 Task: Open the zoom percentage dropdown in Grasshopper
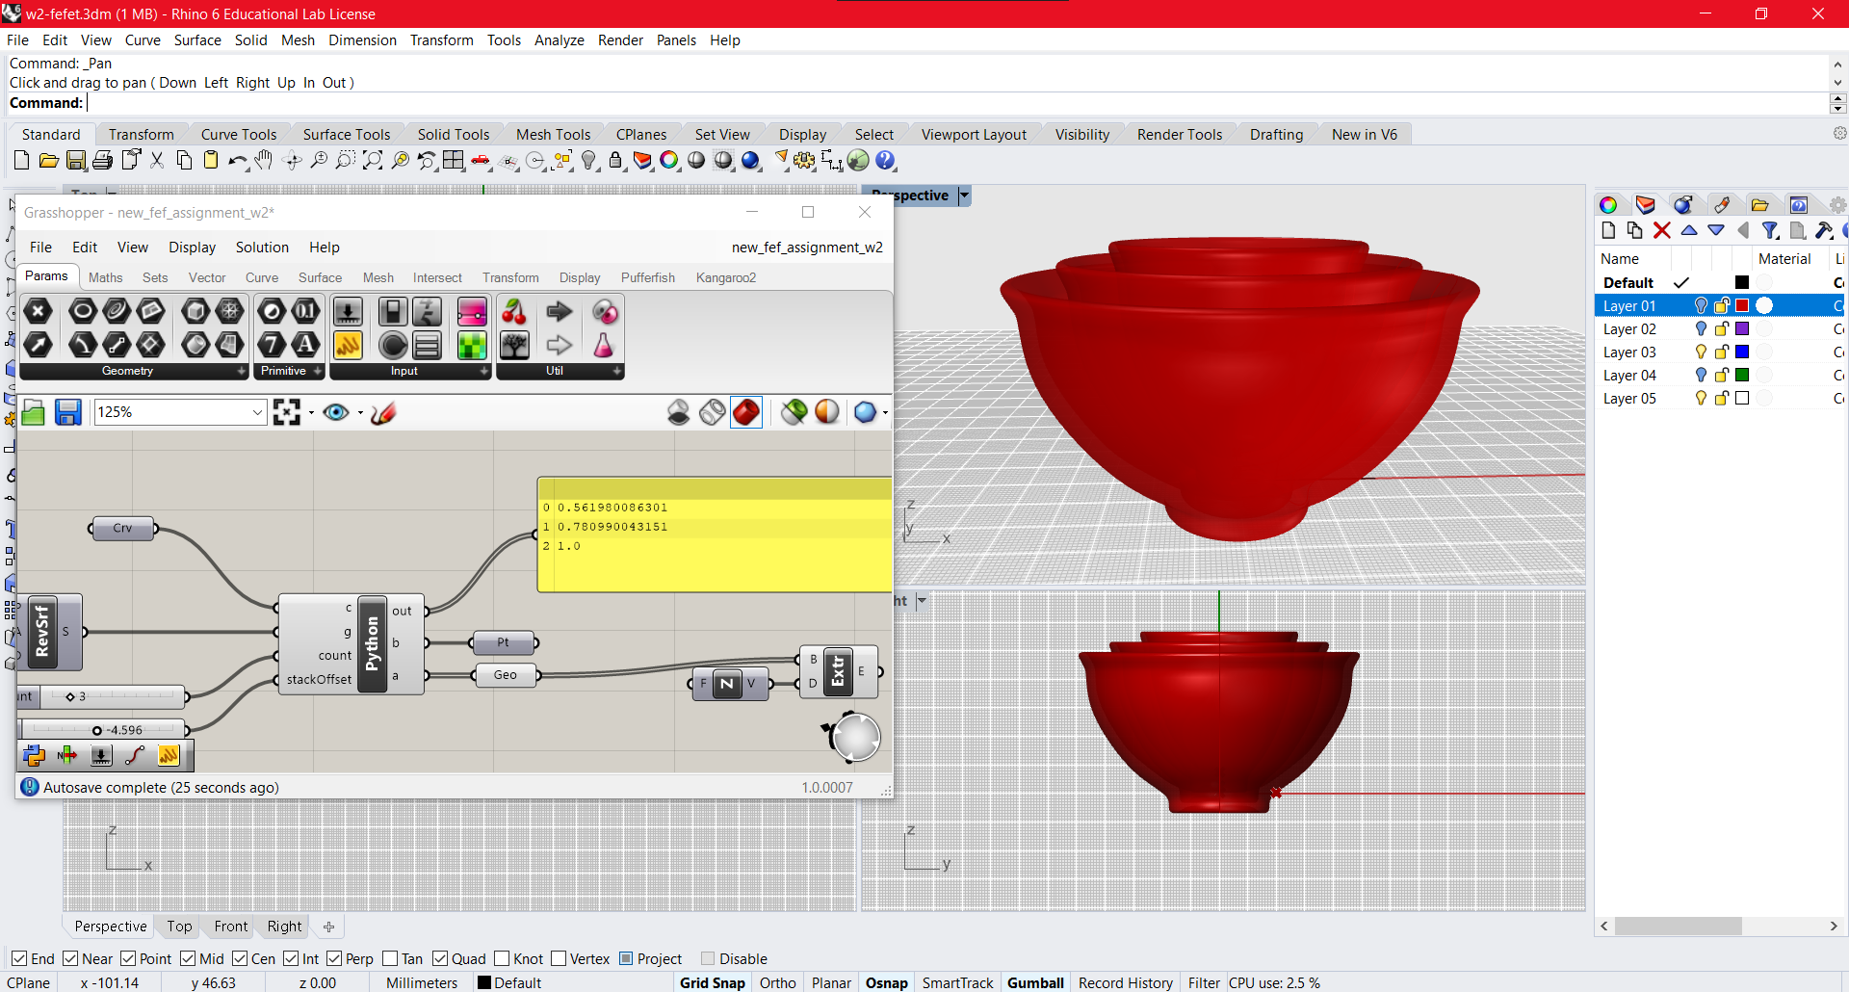pyautogui.click(x=256, y=412)
